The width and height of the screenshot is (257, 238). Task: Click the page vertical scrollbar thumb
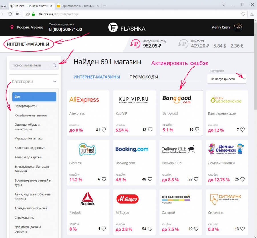point(255,66)
